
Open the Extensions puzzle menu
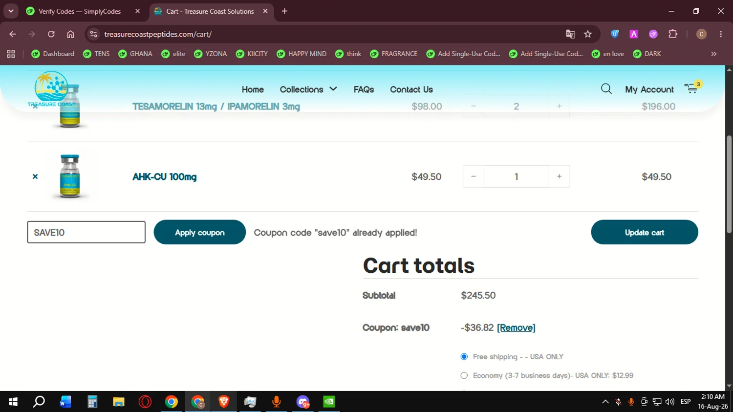(x=673, y=34)
